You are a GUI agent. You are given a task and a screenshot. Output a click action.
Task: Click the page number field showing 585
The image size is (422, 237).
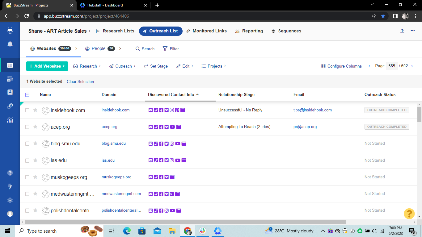[392, 66]
